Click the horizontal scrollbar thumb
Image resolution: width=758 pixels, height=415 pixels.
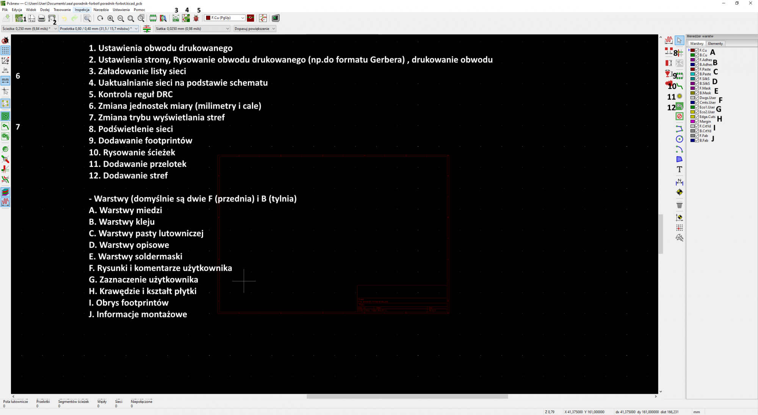click(x=407, y=396)
